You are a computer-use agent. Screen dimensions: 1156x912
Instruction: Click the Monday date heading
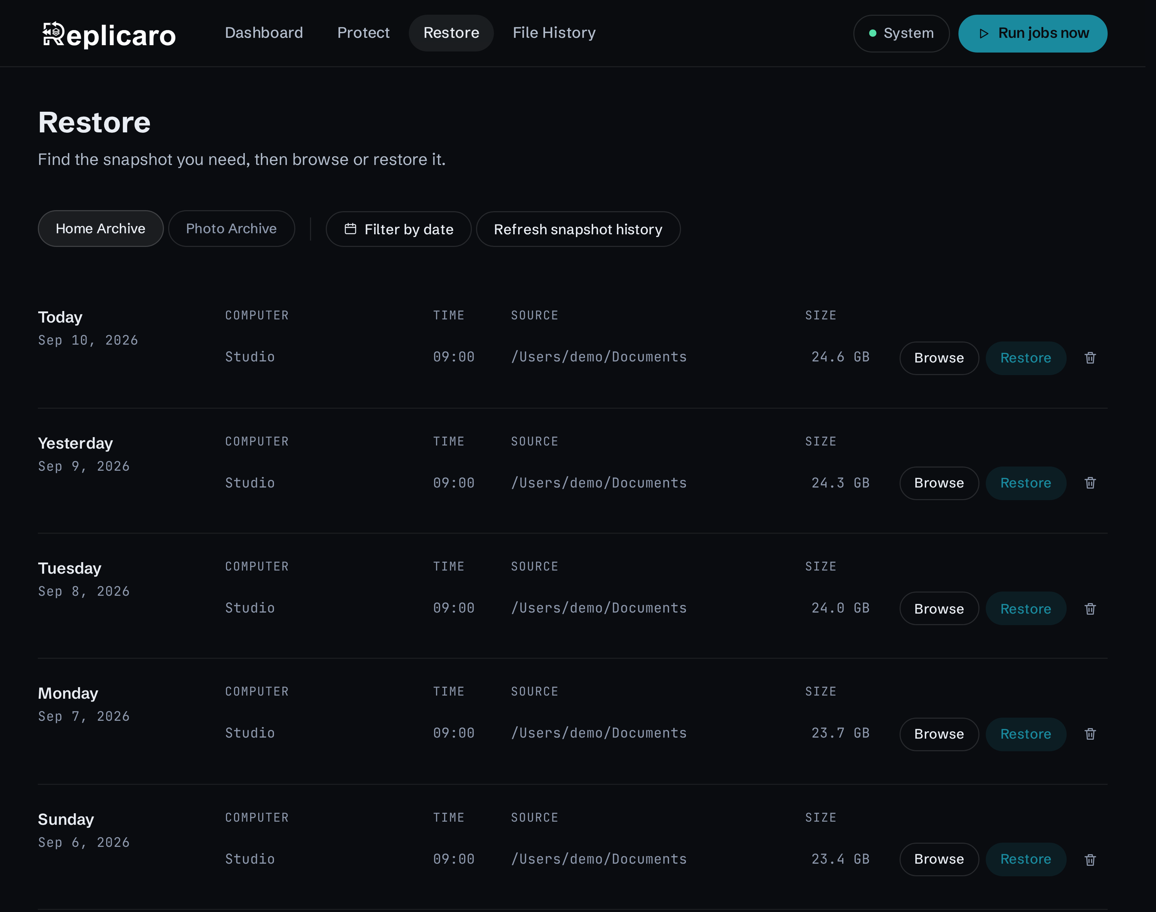[68, 693]
